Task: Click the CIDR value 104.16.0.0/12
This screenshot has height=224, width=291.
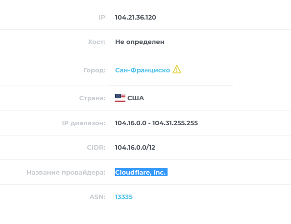Action: tap(135, 148)
